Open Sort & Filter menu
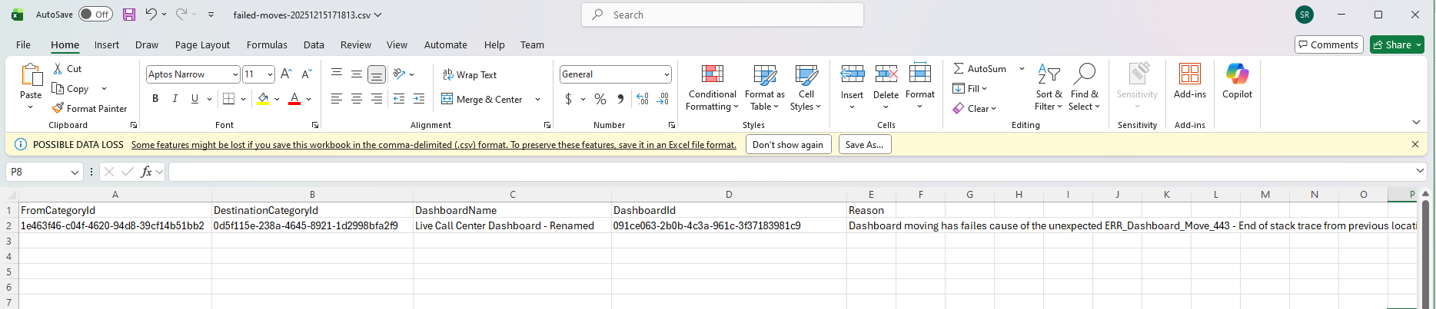1436x309 pixels. [1049, 87]
